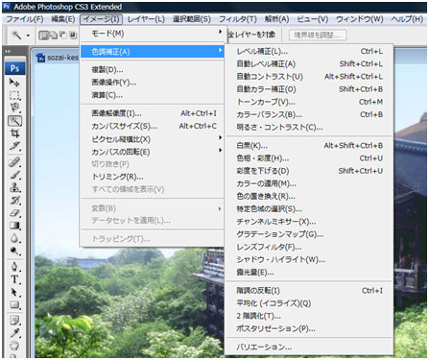
Task: Select the Gradient tool
Action: [x=14, y=226]
